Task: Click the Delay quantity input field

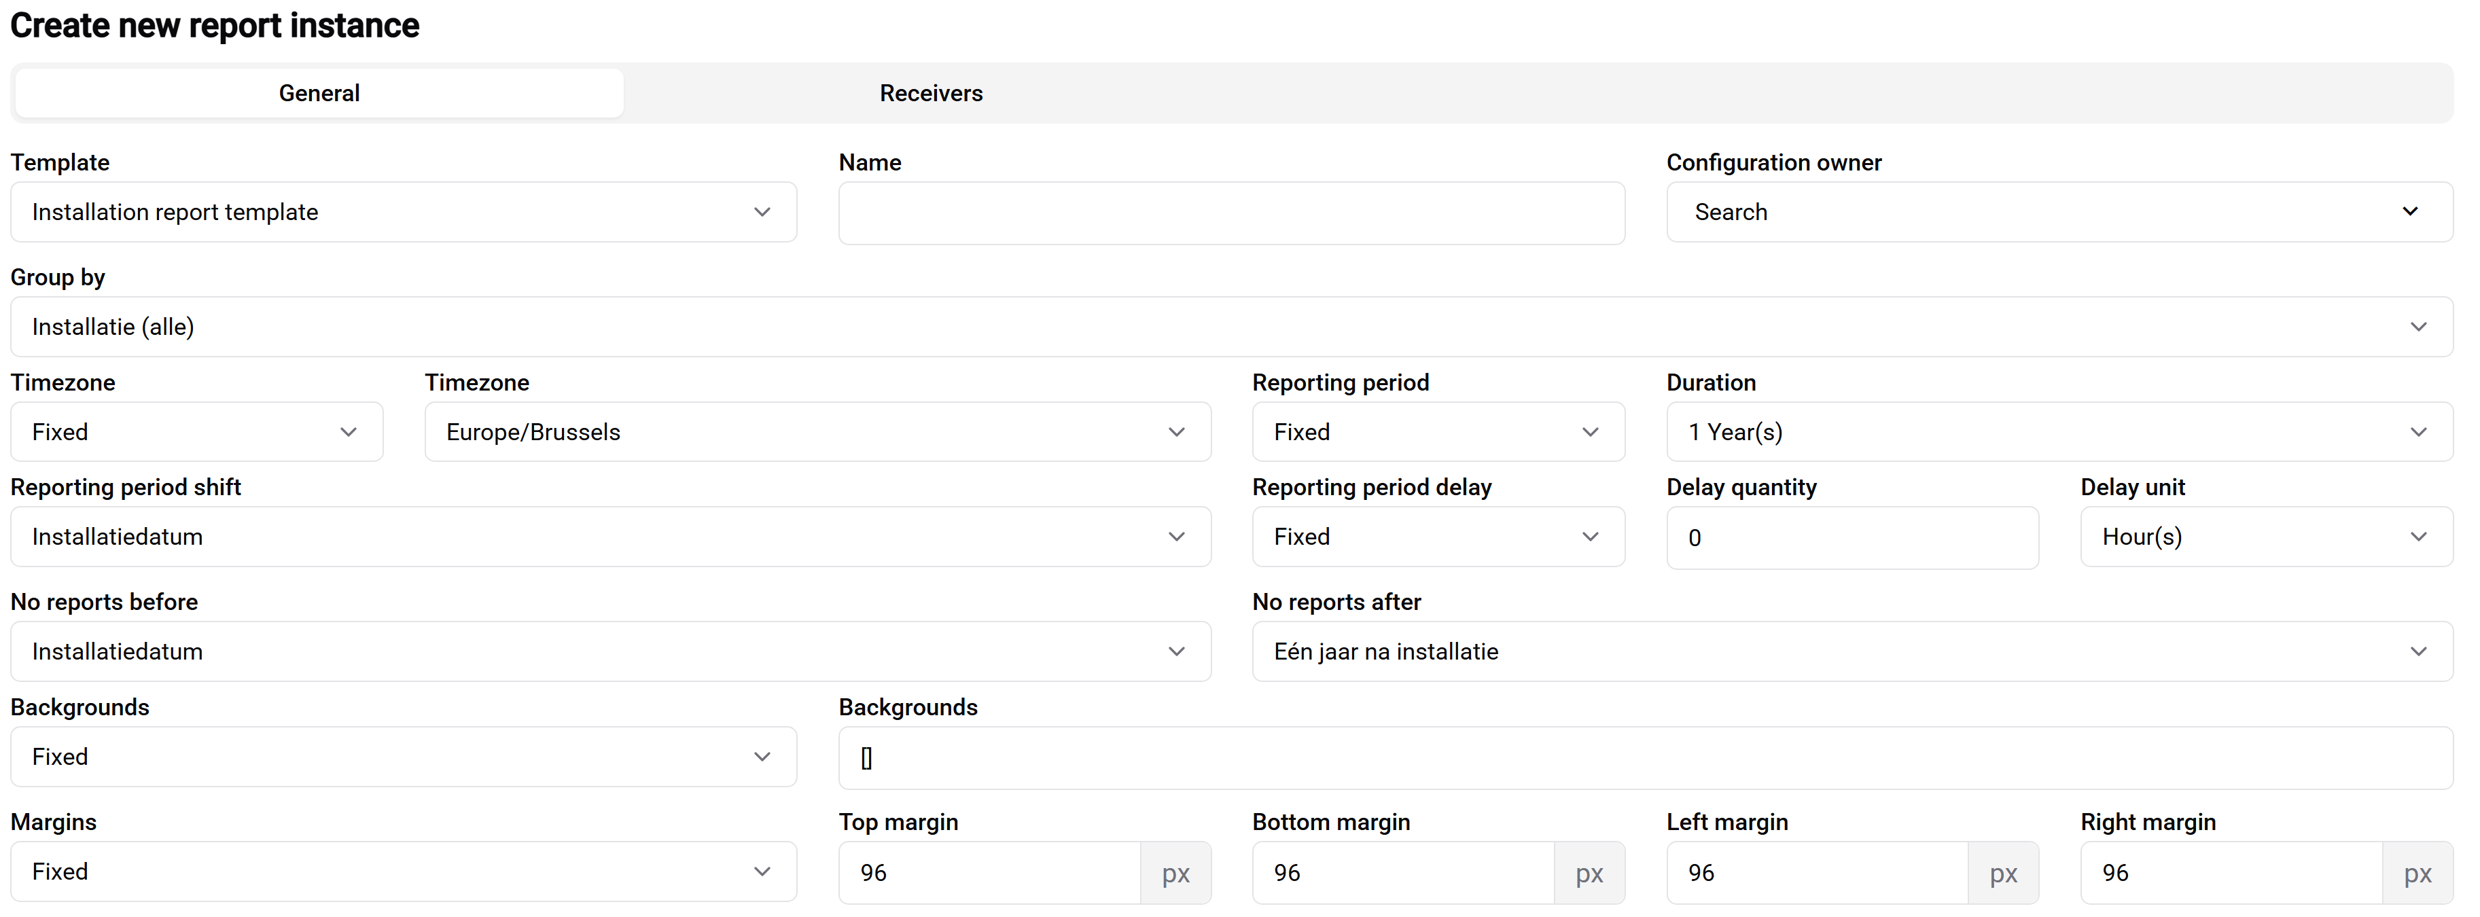Action: pos(1852,538)
